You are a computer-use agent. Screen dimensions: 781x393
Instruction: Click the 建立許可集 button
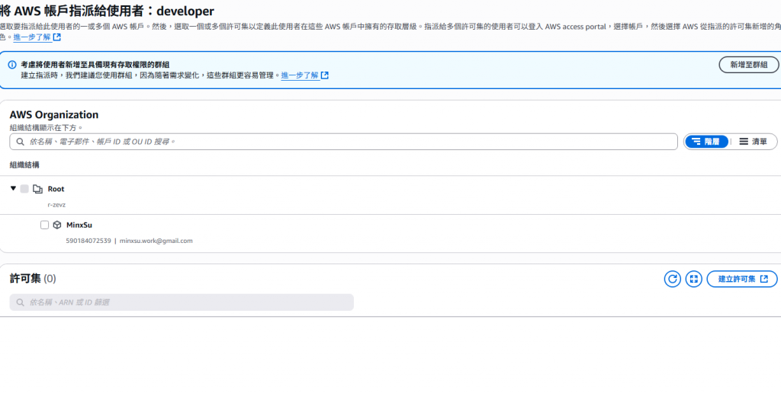(742, 279)
